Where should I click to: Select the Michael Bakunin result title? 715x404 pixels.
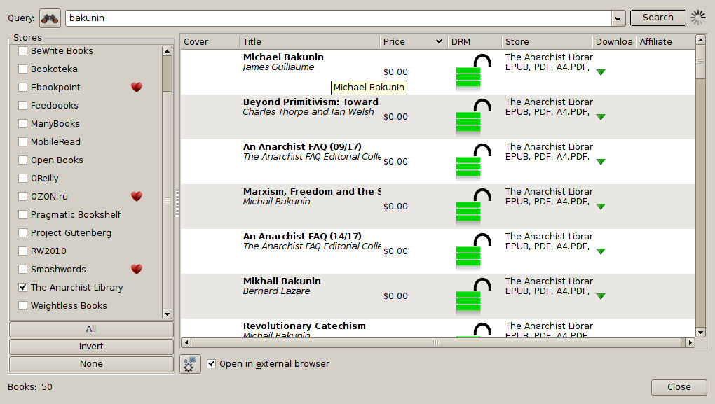(x=283, y=57)
